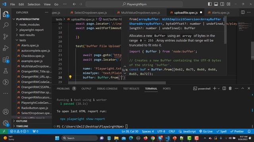Open the terminal launch profile dropdown
Viewport: 254px width, 142px height.
point(219,88)
